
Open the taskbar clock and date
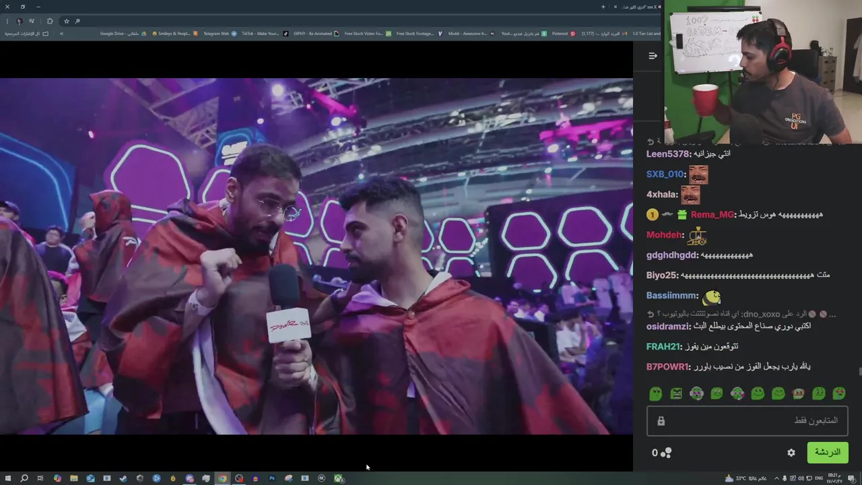(834, 478)
